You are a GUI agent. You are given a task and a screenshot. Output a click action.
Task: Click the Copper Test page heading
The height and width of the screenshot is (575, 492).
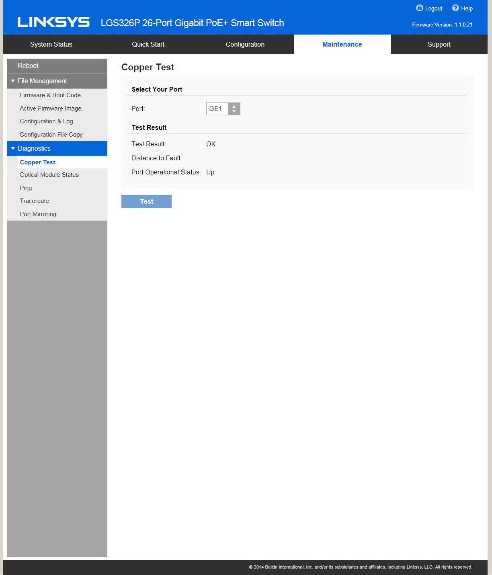tap(148, 67)
